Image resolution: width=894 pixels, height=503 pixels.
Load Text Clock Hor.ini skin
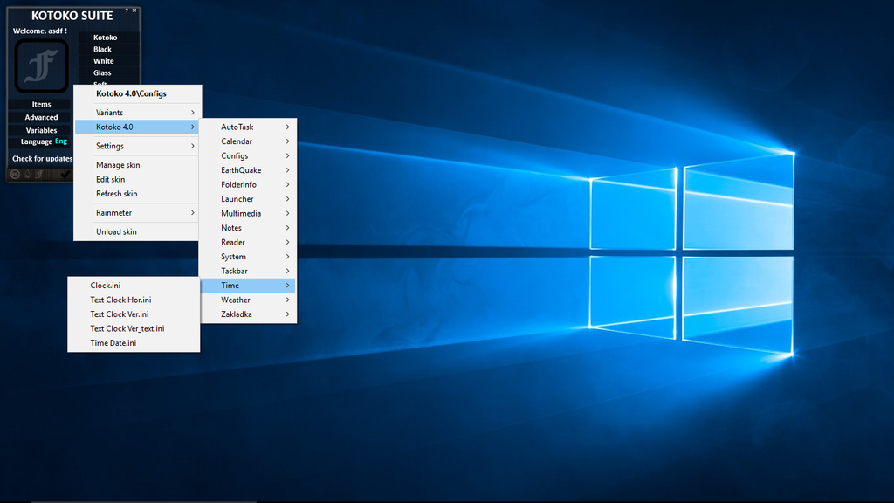pyautogui.click(x=134, y=300)
